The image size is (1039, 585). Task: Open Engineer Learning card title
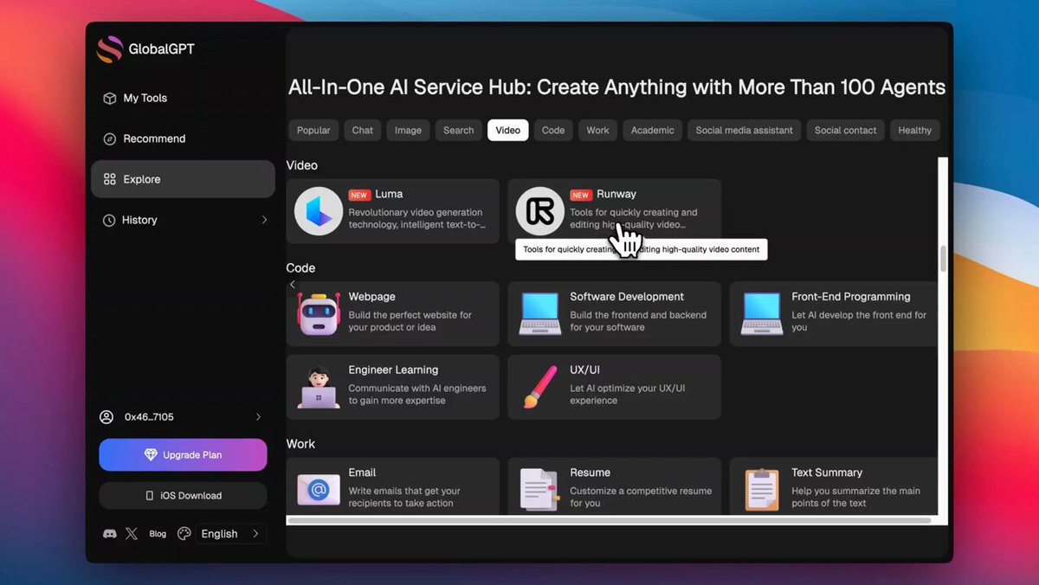click(393, 370)
